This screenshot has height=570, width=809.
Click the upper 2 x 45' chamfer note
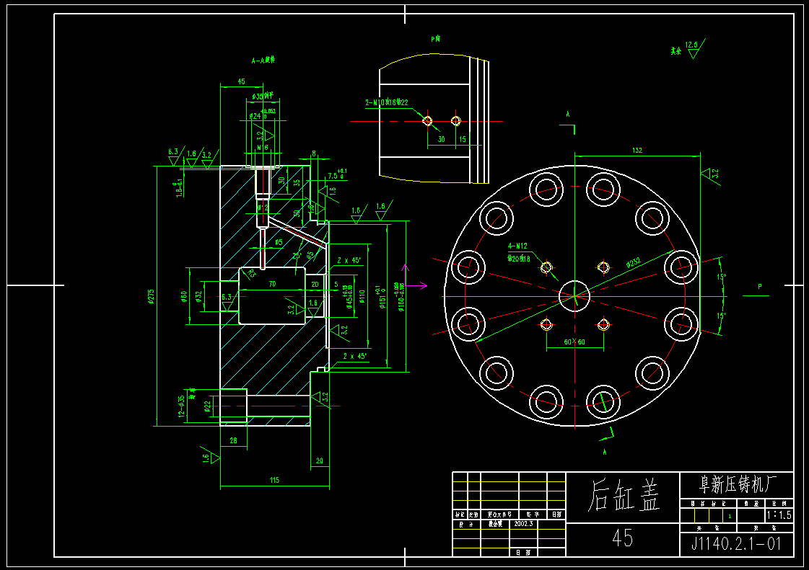[349, 260]
